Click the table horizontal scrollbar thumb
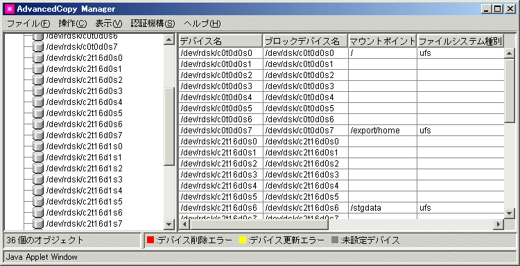The image size is (520, 266). pos(259,225)
